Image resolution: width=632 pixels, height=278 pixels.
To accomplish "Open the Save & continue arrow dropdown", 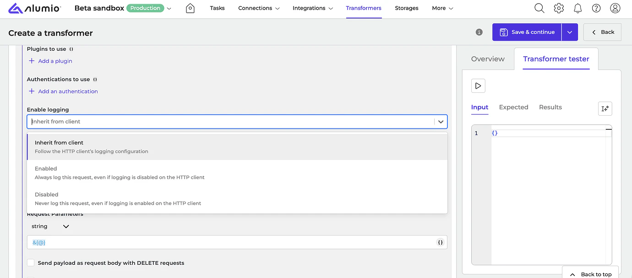I will (570, 32).
